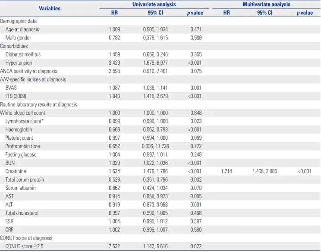Click the Variables column header
The image size is (321, 252).
[50, 8]
